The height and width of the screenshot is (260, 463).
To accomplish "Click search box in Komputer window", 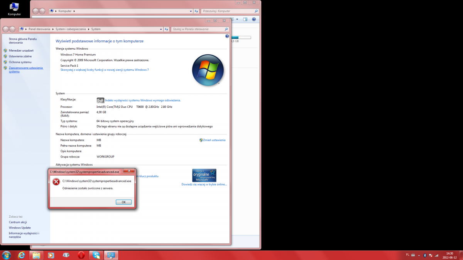I will coord(231,11).
